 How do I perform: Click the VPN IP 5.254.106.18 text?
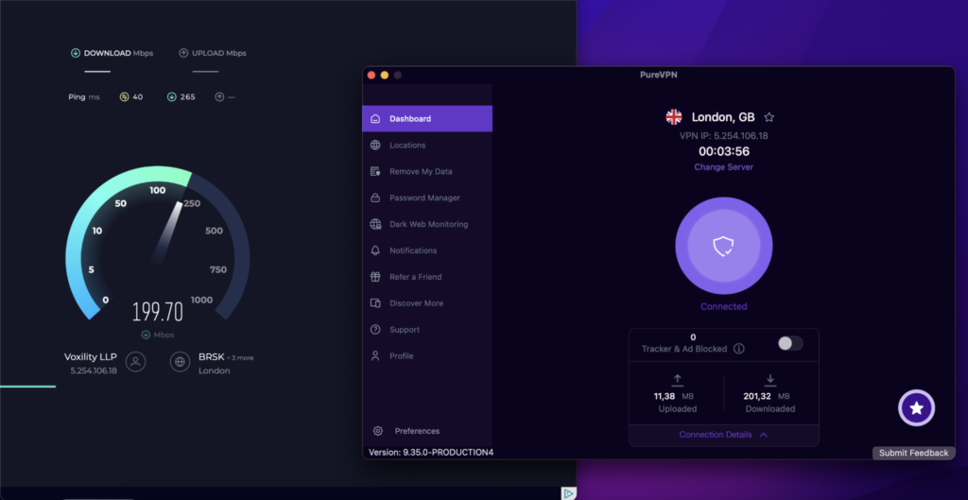coord(723,136)
